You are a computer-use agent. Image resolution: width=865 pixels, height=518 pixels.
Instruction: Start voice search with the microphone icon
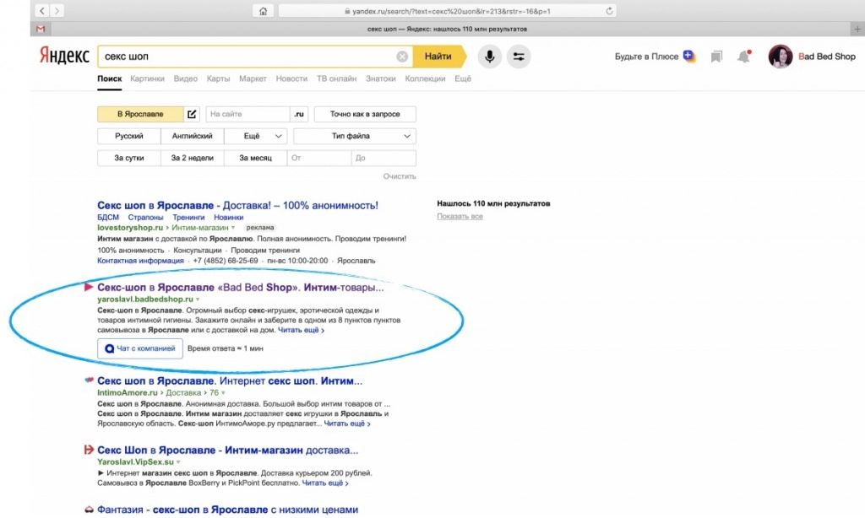[x=489, y=57]
